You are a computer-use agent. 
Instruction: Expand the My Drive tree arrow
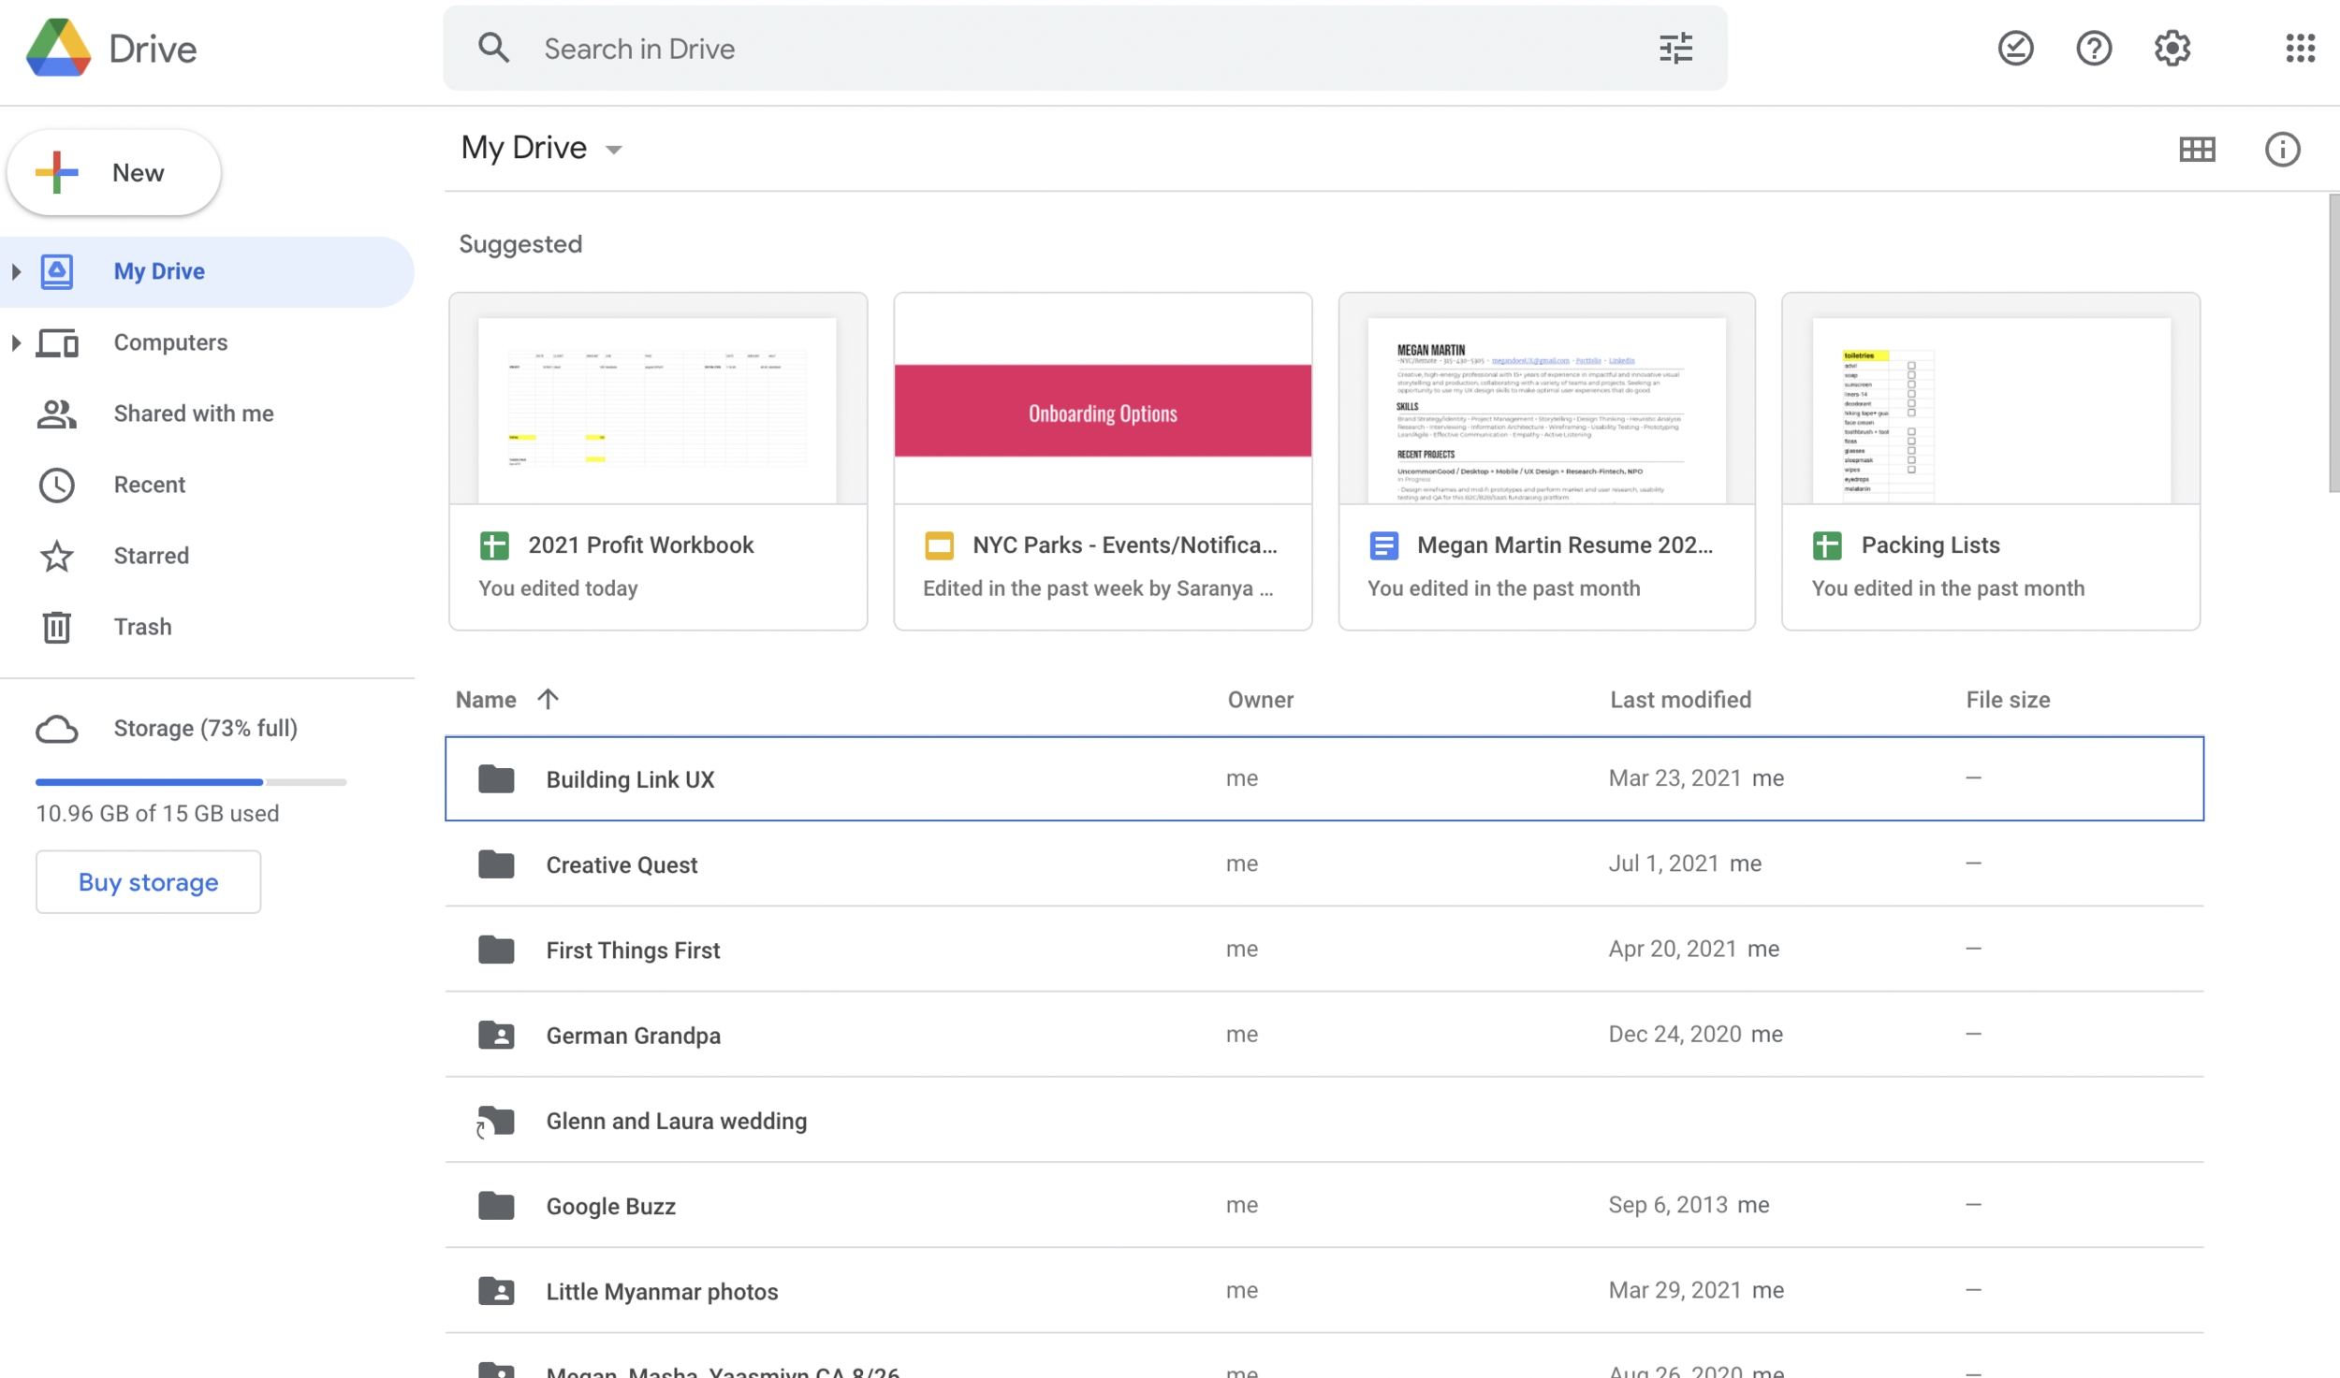16,271
